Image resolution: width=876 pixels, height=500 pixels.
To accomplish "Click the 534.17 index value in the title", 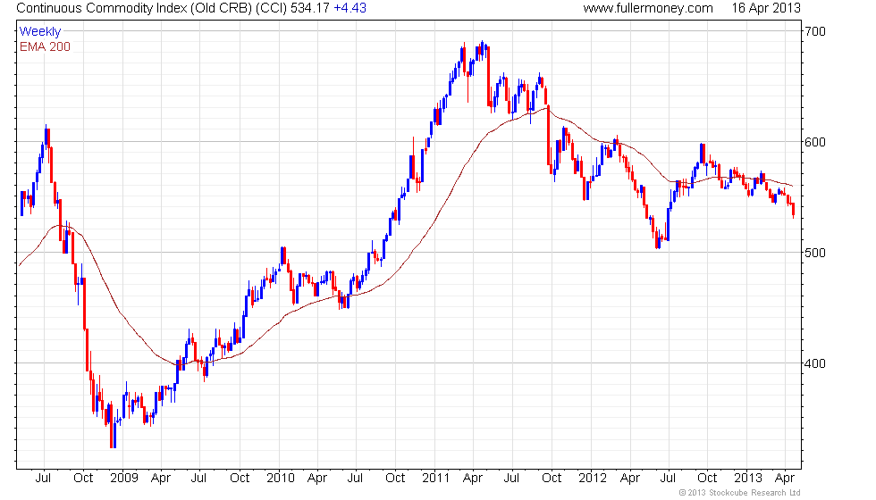I will click(x=310, y=8).
